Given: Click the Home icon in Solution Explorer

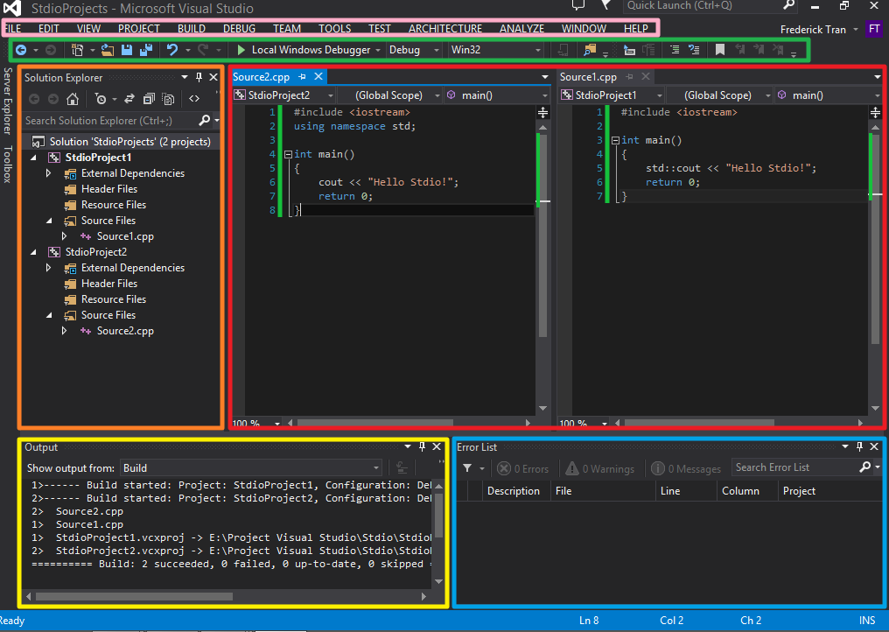Looking at the screenshot, I should click(73, 99).
